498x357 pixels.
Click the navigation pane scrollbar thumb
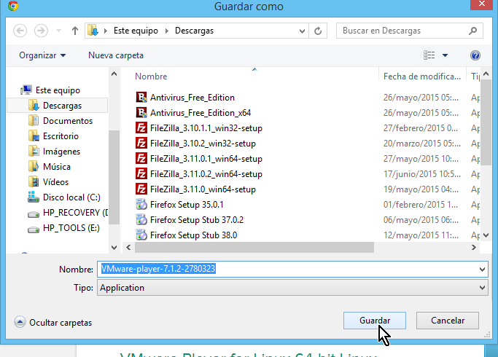(114, 177)
